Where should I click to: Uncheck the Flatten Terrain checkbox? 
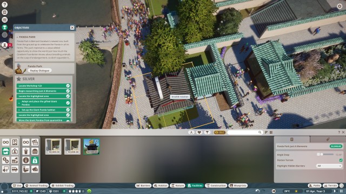pos(341,160)
